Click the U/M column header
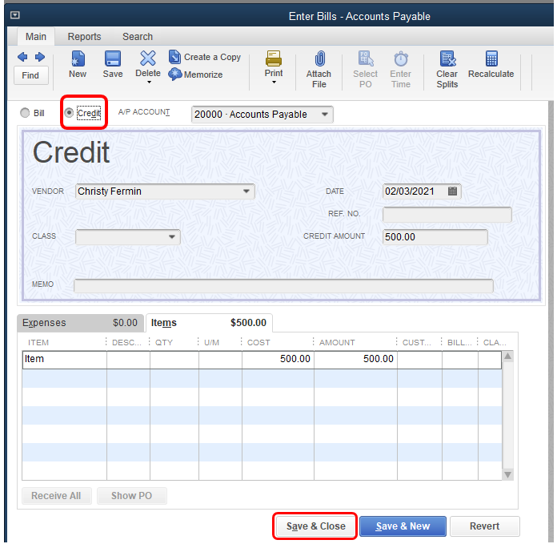 (212, 342)
